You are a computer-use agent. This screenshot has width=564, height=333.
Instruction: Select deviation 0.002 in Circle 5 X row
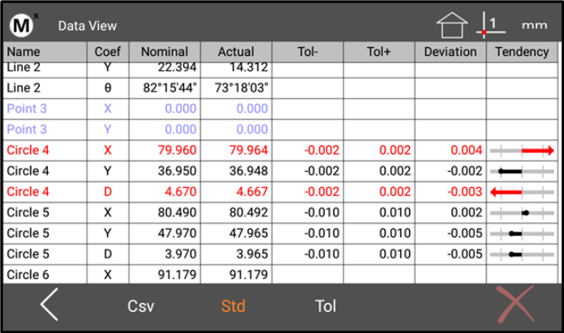click(x=467, y=212)
